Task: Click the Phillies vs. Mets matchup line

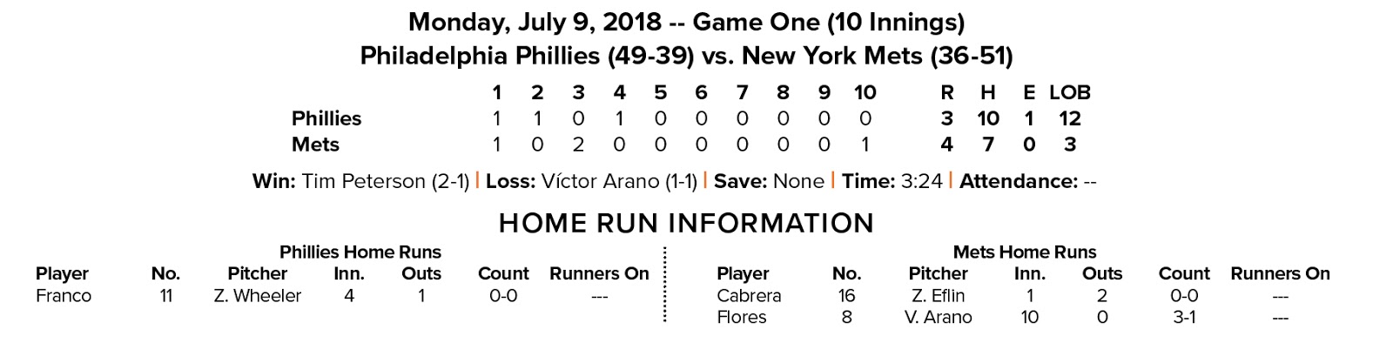Action: click(686, 57)
